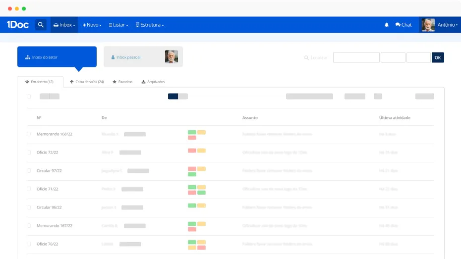
Task: Click green tag in Memorando 168/22 row
Action: pos(192,132)
